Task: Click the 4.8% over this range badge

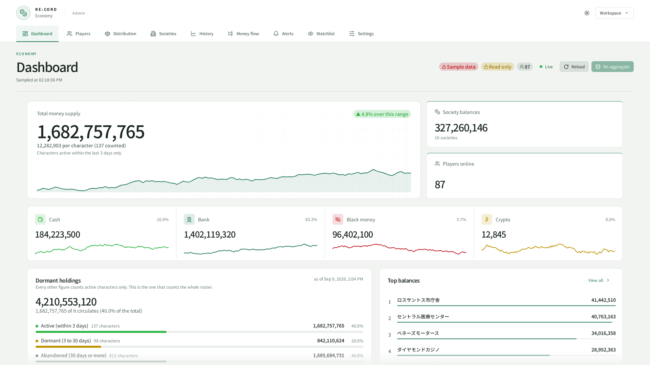Action: 382,114
